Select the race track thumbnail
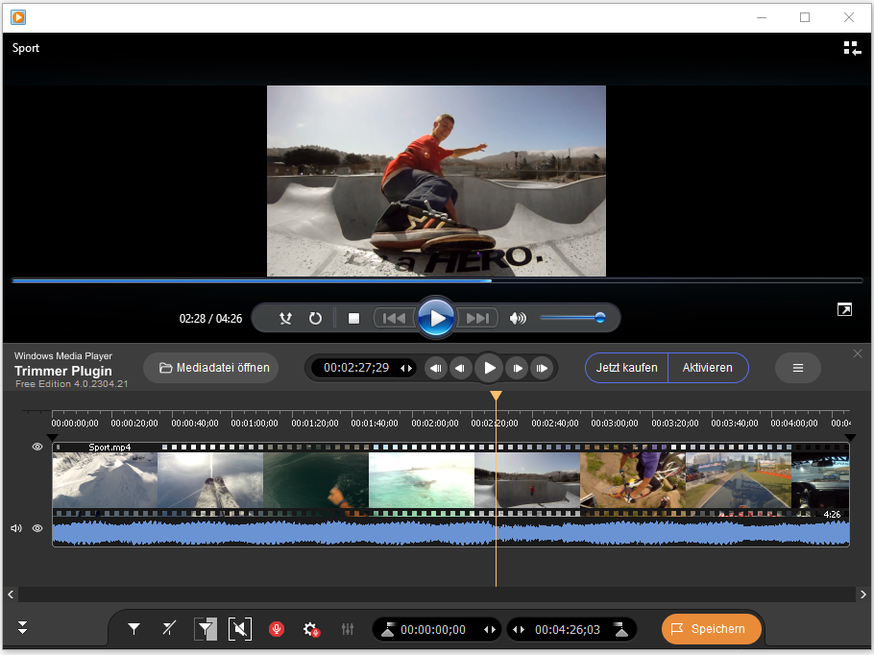 click(x=738, y=480)
